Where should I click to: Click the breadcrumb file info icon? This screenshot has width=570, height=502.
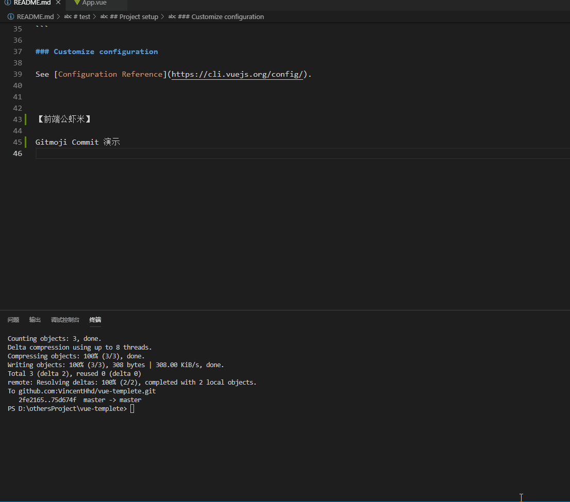(x=11, y=16)
